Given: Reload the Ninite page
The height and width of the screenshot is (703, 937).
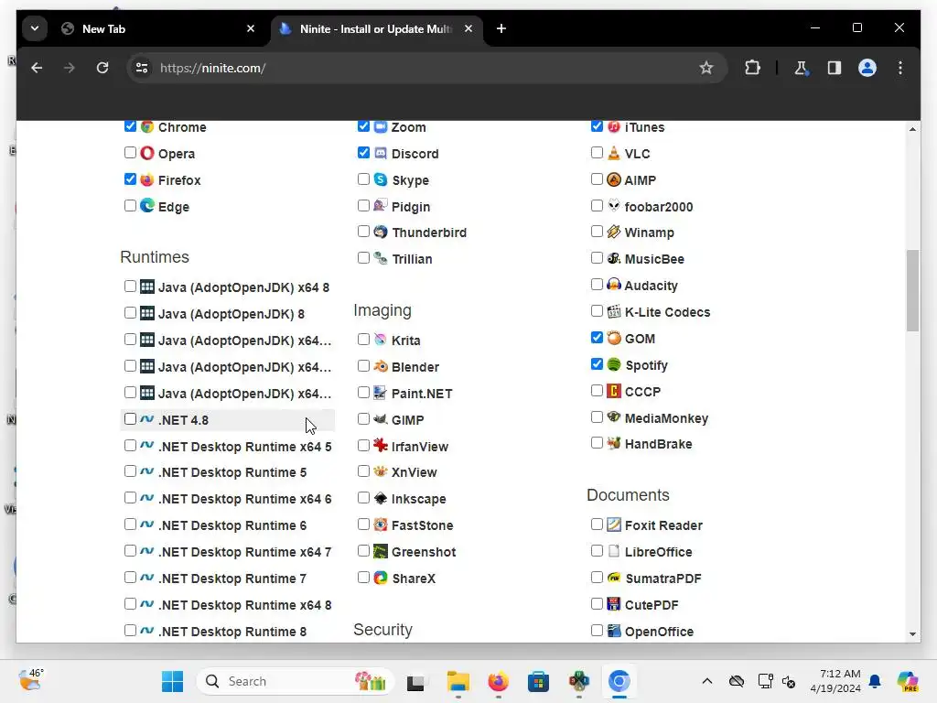Looking at the screenshot, I should click(x=102, y=68).
